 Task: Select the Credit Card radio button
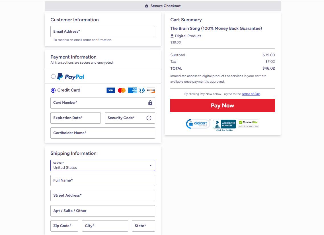53,90
